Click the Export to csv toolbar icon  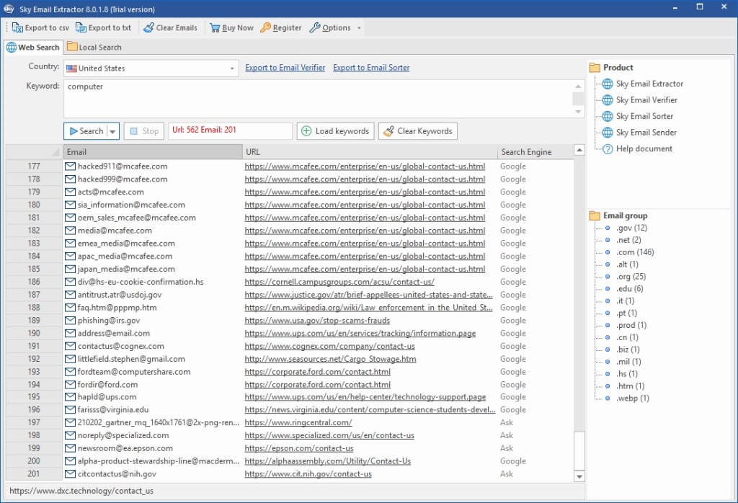click(x=17, y=28)
